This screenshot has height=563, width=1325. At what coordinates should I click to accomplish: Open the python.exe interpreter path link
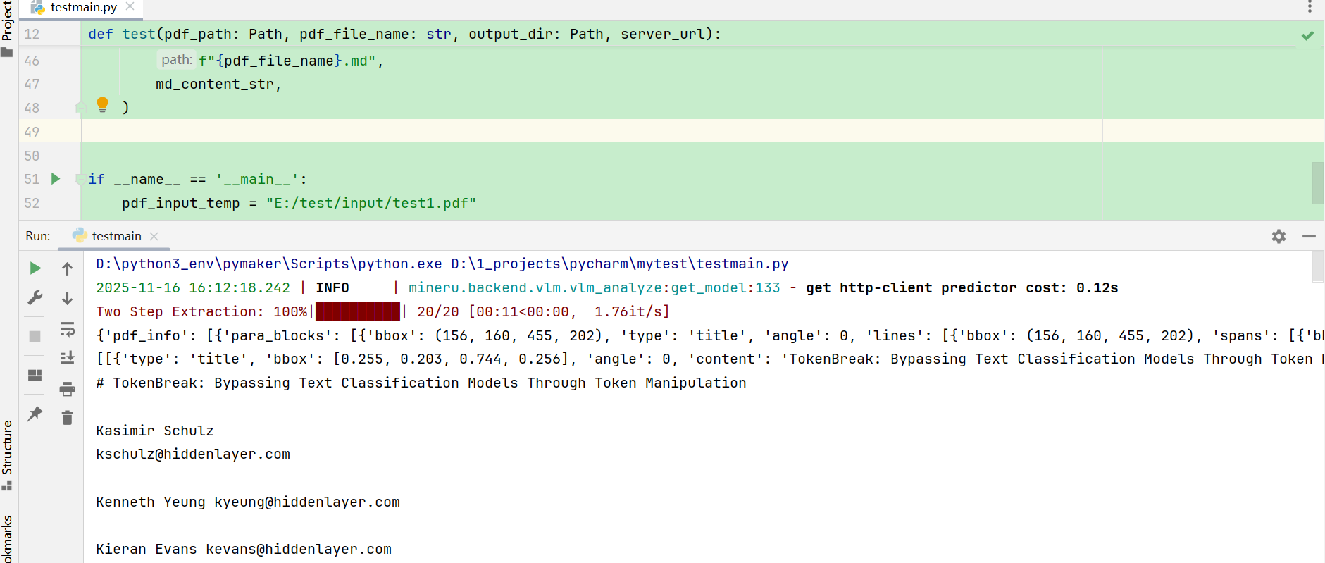tap(269, 264)
